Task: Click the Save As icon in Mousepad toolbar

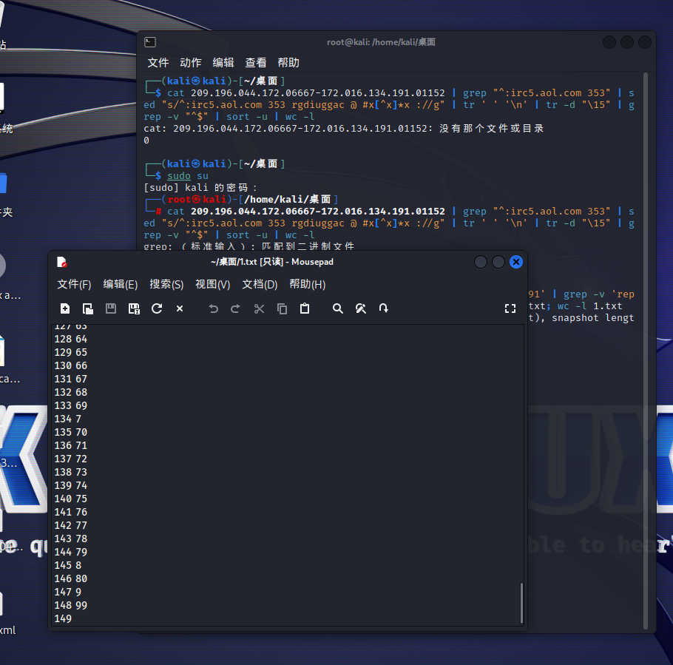Action: [134, 308]
